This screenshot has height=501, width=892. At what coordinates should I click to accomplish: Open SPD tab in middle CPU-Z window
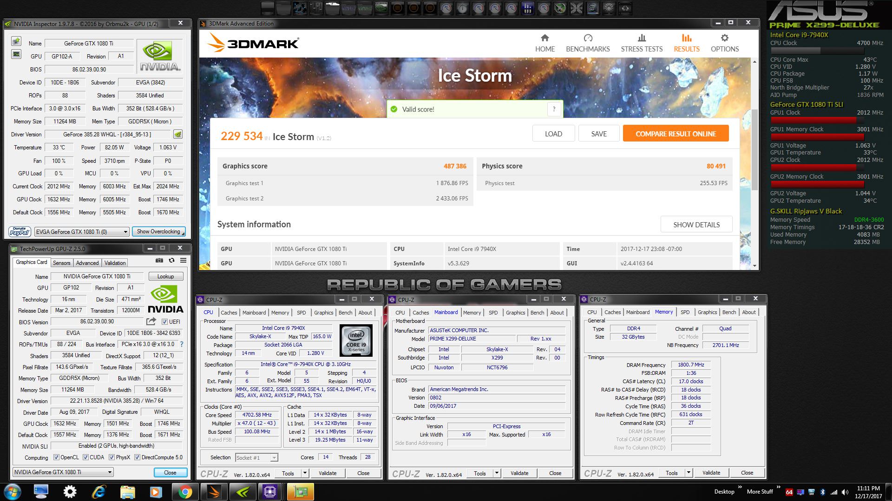(x=493, y=313)
